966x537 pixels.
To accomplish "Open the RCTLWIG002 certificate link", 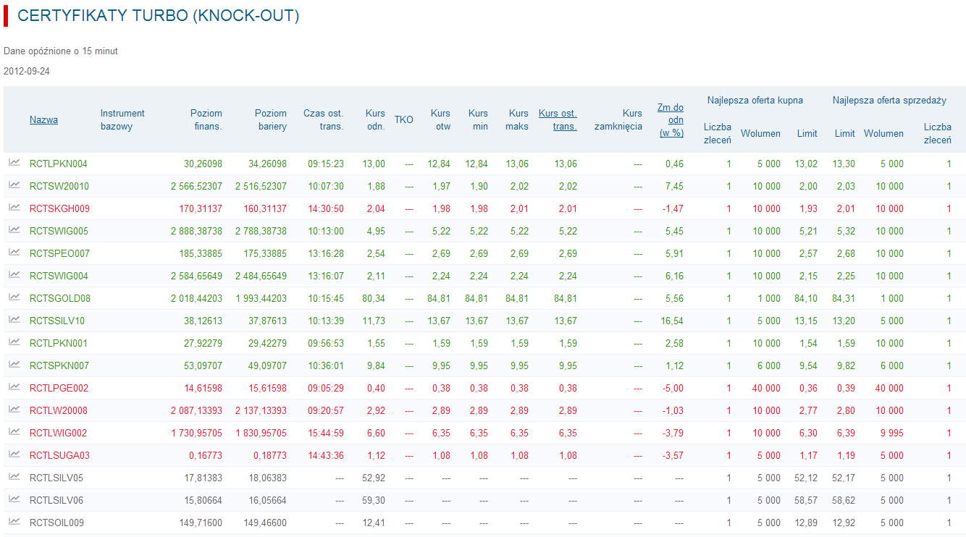I will pos(58,434).
